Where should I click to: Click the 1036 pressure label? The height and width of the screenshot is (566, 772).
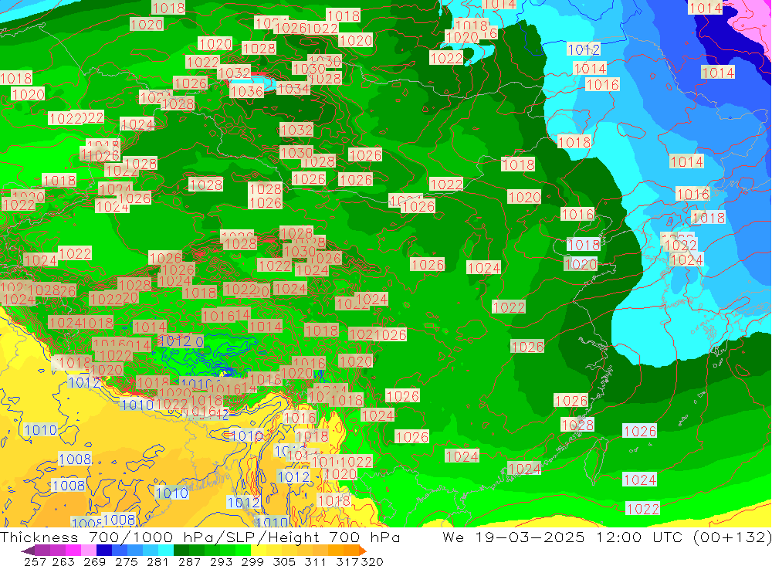[x=247, y=91]
